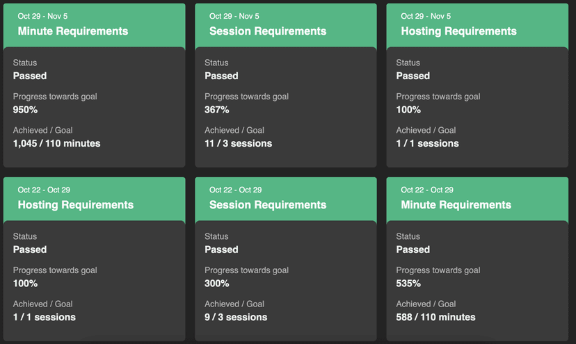The image size is (576, 344).
Task: Select the 588 / 110 minutes text
Action: tap(435, 318)
